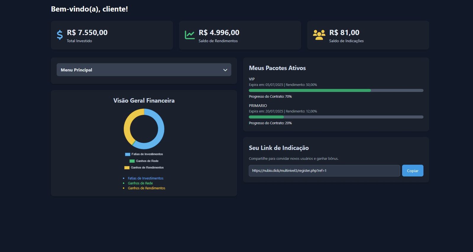Open the Menu Principal dropdown
Viewport: 473px width, 252px height.
point(144,70)
